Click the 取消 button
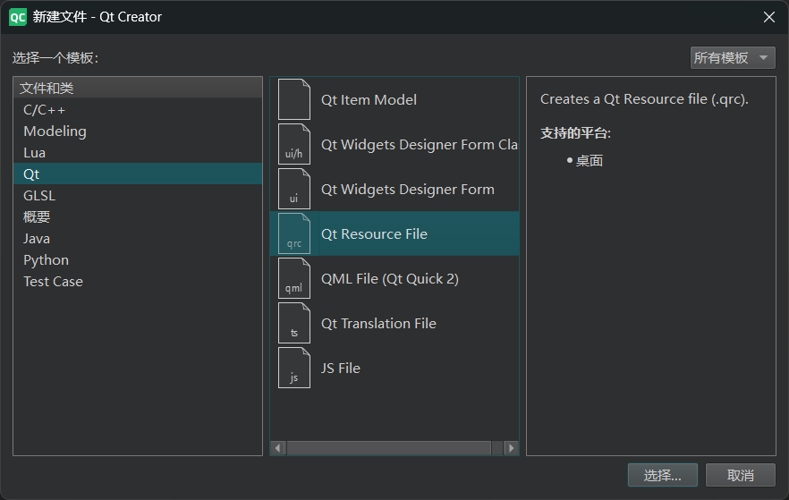 pyautogui.click(x=741, y=475)
